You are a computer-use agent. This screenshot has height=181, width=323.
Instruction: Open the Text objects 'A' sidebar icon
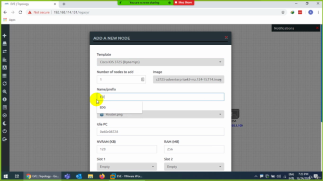(x=5, y=67)
